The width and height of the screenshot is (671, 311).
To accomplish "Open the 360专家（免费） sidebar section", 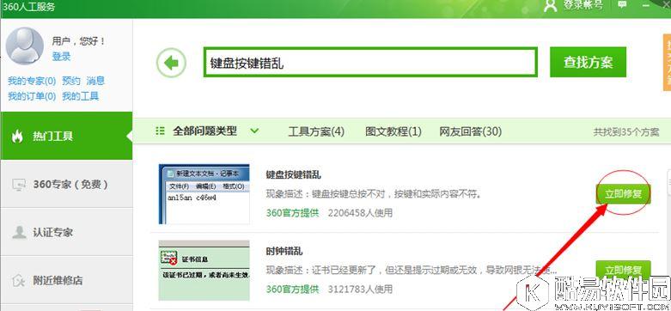I will pos(66,185).
